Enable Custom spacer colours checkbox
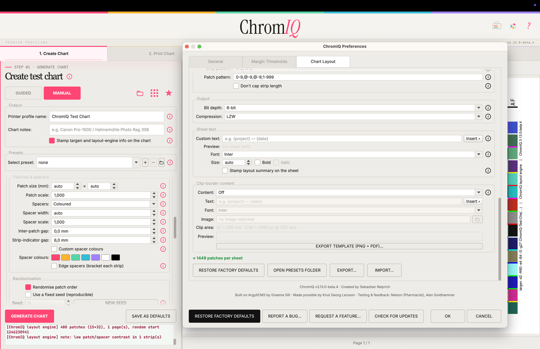 point(54,249)
